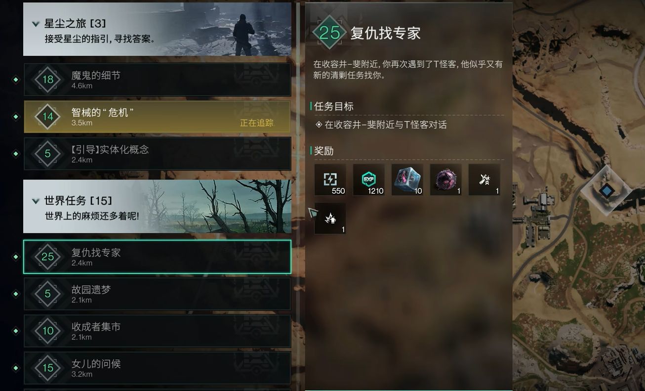Collapse the 星尘之旅 [3] quest category

click(x=36, y=24)
